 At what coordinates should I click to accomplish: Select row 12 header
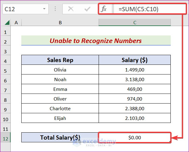[x=5, y=137]
